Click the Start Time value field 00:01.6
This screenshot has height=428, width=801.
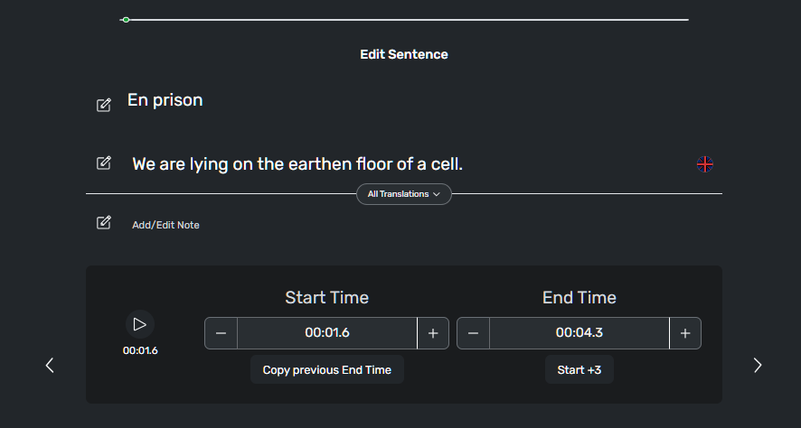point(326,333)
